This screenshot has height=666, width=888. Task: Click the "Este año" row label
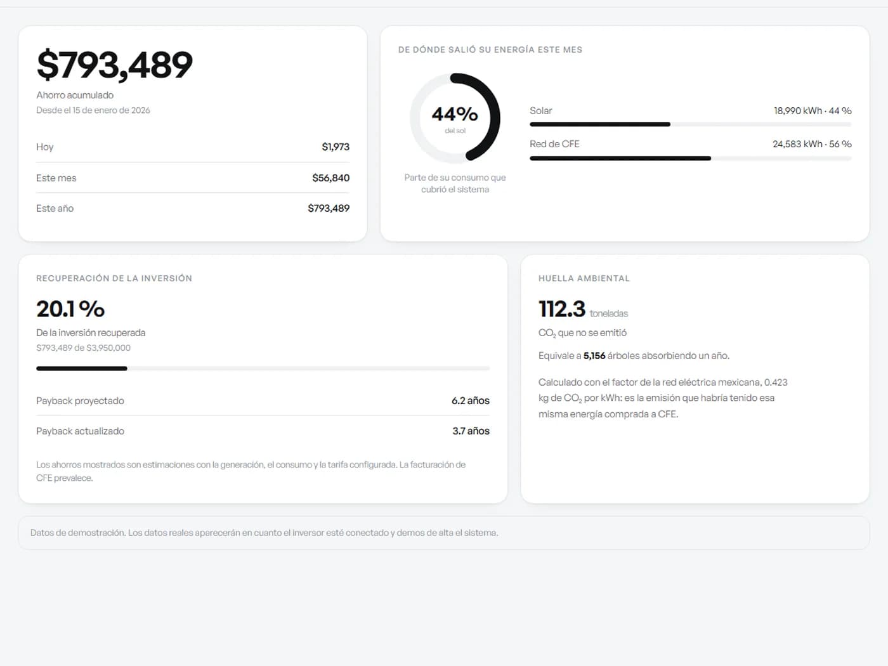click(x=55, y=209)
